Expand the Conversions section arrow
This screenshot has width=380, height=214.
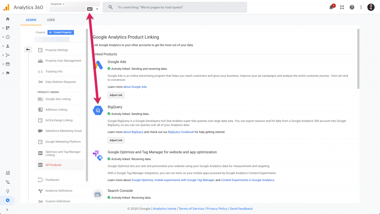pos(3,73)
